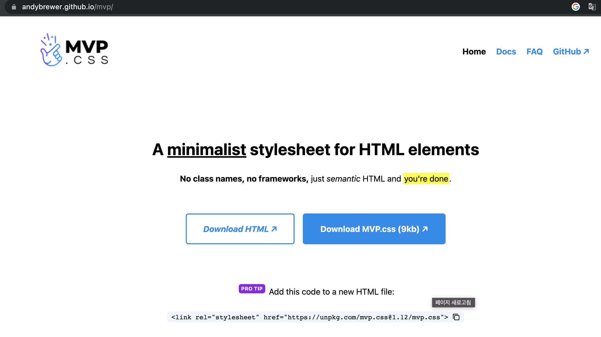This screenshot has height=337, width=601.
Task: Click the yellow highlighted you're done text
Action: coord(426,179)
